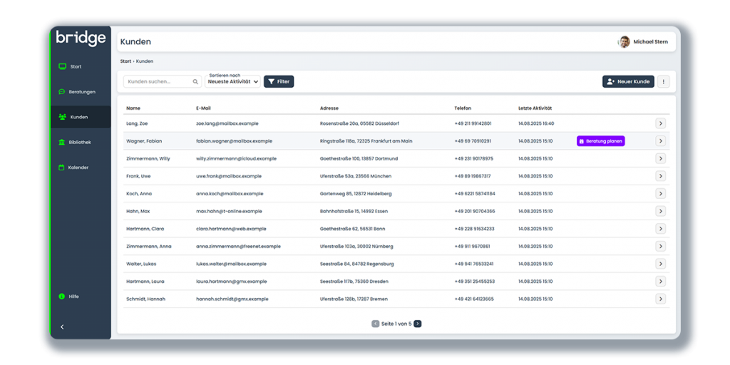This screenshot has height=365, width=730.
Task: Go to next page of customers
Action: point(418,324)
